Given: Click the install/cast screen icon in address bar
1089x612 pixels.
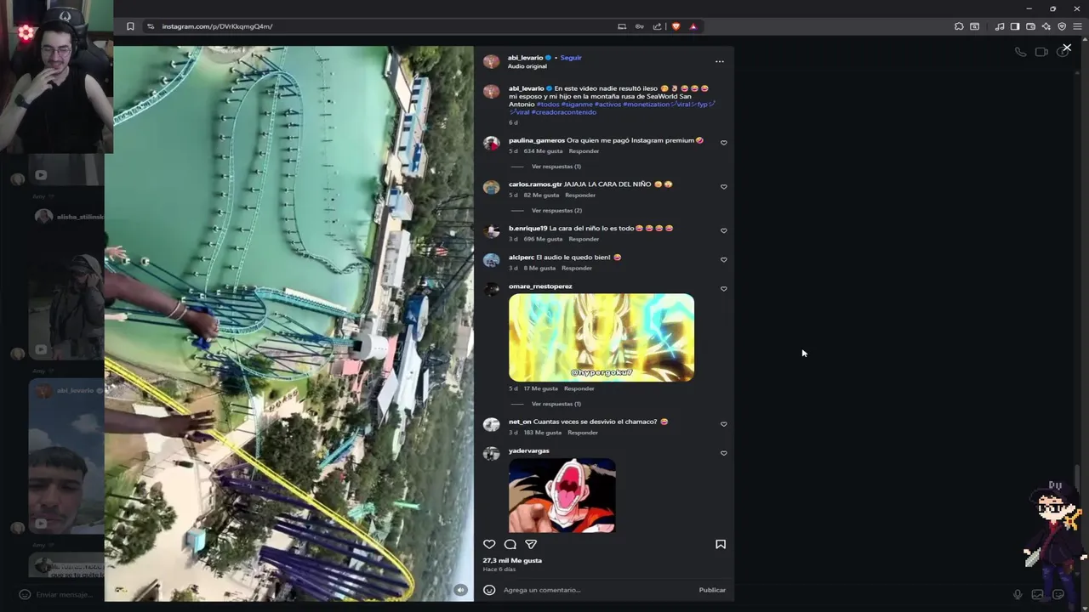Looking at the screenshot, I should [x=622, y=26].
